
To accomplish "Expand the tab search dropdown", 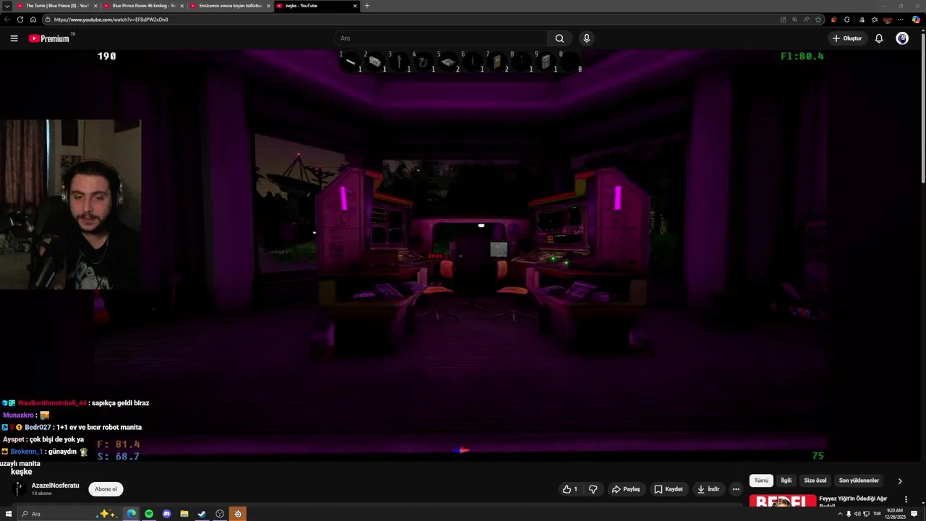I will coord(7,6).
